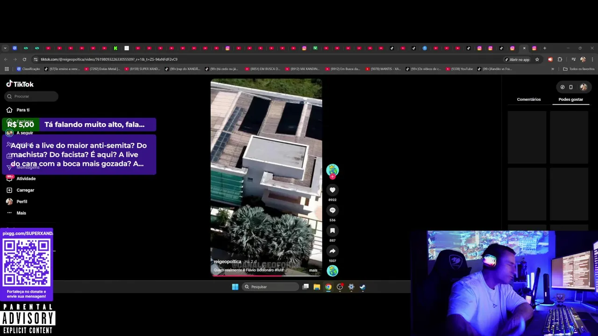
Task: Click the Chrome icon in the taskbar
Action: click(328, 287)
